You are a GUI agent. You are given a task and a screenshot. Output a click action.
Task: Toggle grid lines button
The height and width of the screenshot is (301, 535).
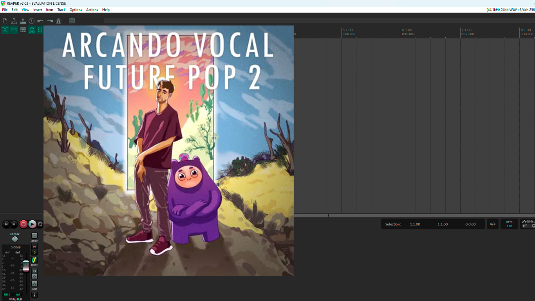pyautogui.click(x=40, y=30)
